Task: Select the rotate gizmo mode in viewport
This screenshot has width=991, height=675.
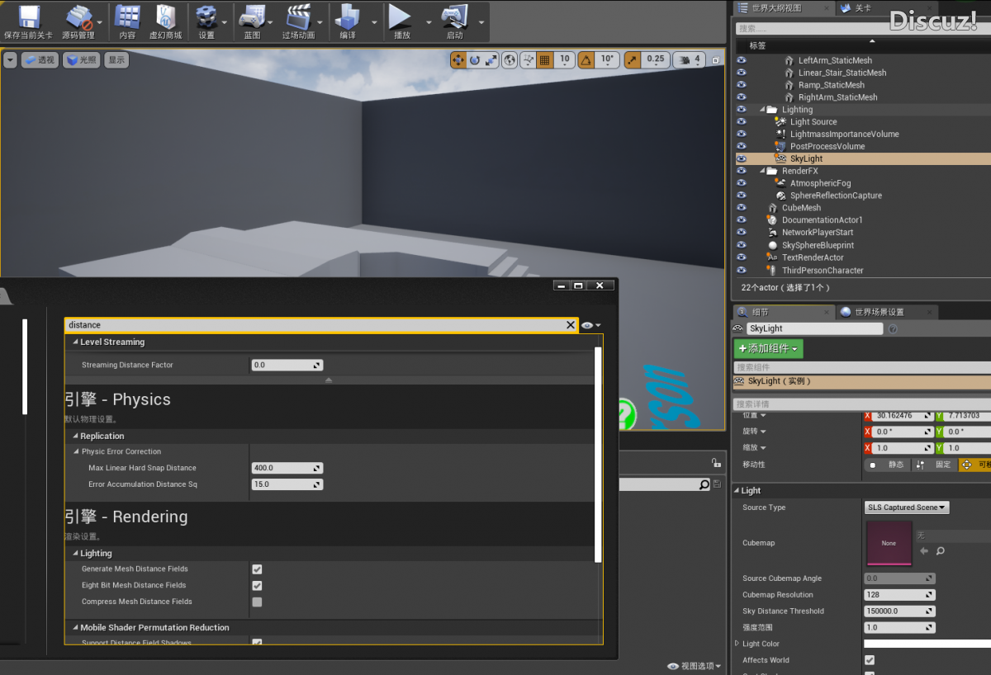Action: click(475, 59)
